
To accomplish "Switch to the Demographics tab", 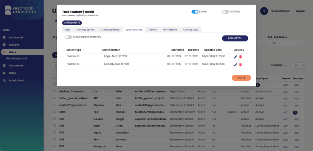I will pyautogui.click(x=85, y=29).
